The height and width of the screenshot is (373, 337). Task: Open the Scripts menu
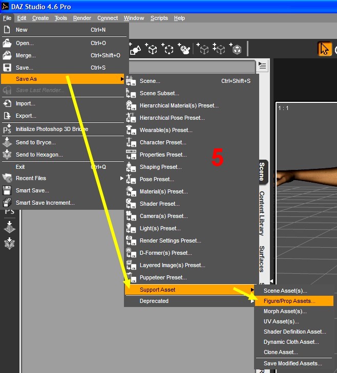pos(159,18)
